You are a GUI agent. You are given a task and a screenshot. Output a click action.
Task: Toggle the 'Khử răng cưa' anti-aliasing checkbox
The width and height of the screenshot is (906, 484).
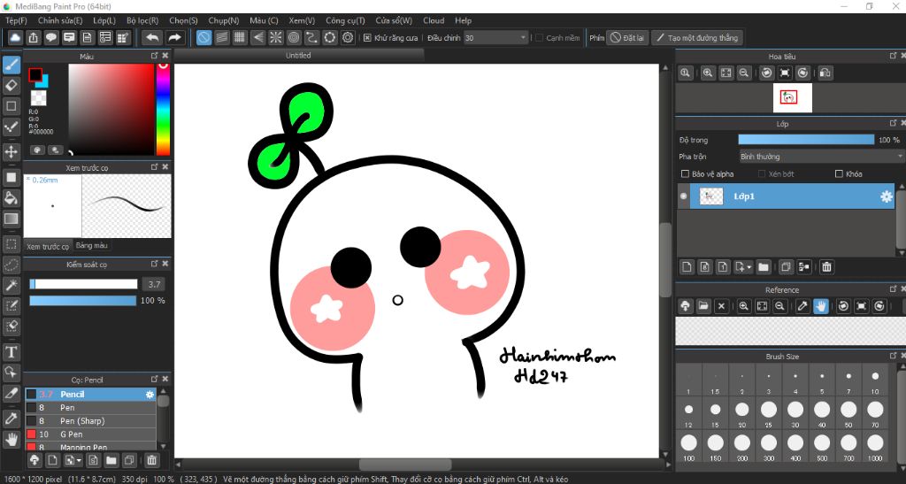(367, 38)
